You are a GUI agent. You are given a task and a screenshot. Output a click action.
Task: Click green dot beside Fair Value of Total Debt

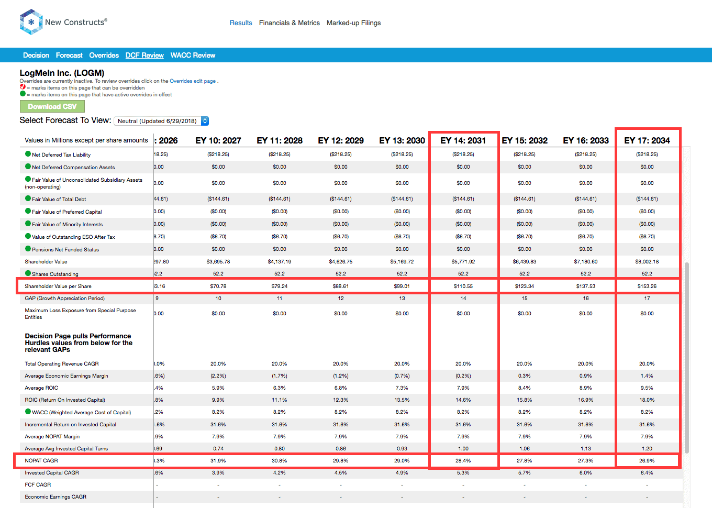28,198
